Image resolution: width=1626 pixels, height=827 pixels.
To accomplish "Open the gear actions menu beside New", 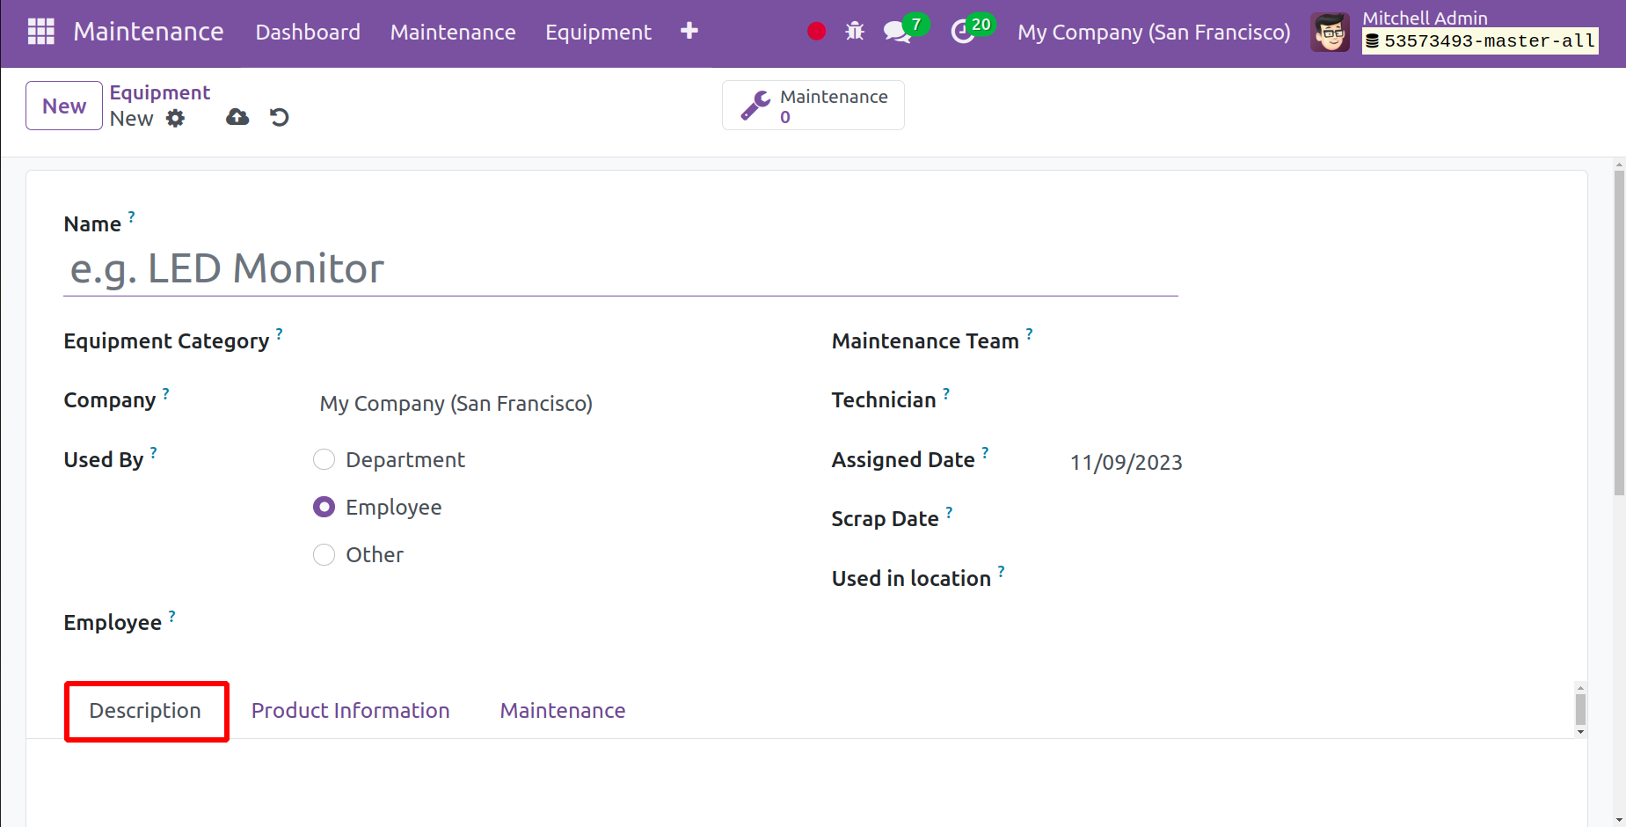I will [x=176, y=118].
